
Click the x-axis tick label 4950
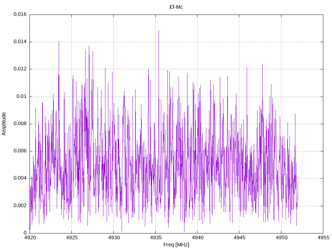(x=281, y=238)
